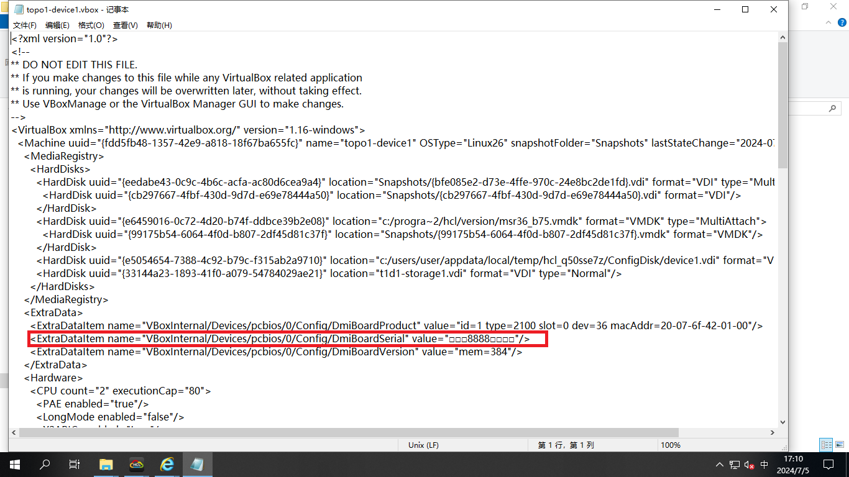Screen dimensions: 849x477
Task: Switch background window to large icons view
Action: pyautogui.click(x=839, y=445)
